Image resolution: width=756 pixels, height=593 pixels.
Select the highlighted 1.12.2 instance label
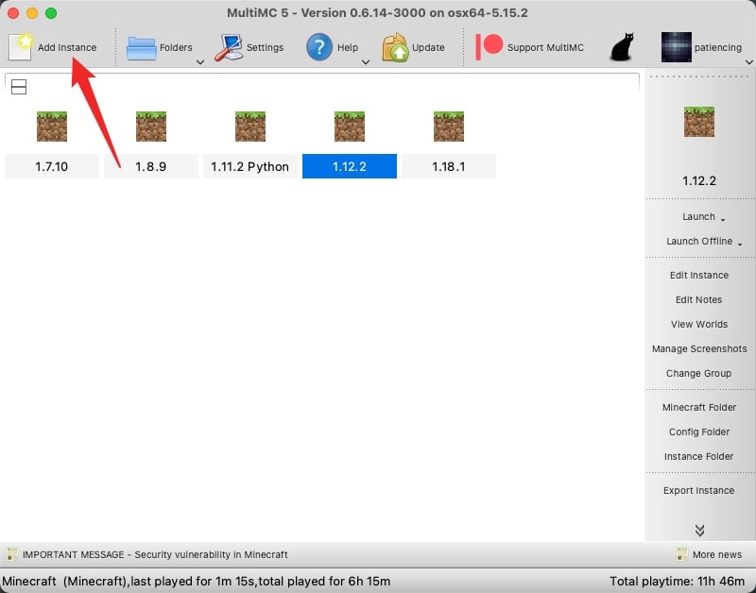pos(350,167)
